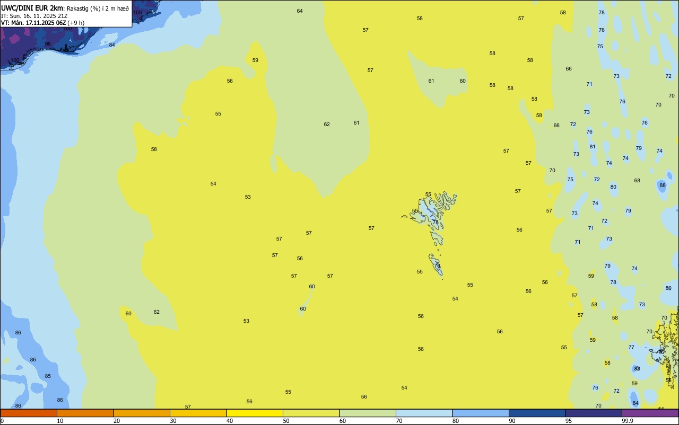Click the legend tick label "90"
This screenshot has height=425, width=679.
512,421
